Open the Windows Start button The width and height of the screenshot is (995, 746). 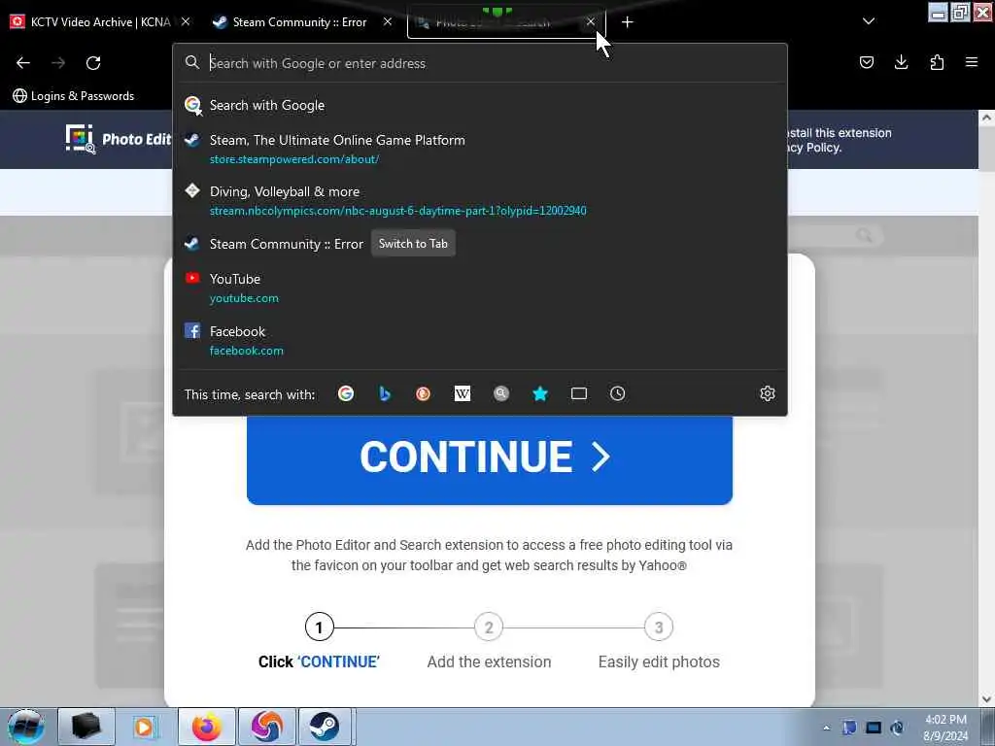point(26,727)
